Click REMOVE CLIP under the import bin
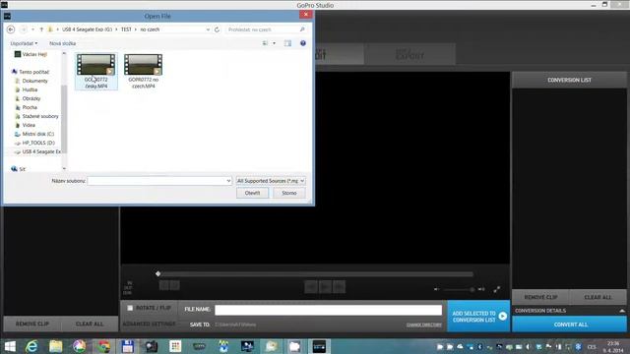 [x=32, y=324]
